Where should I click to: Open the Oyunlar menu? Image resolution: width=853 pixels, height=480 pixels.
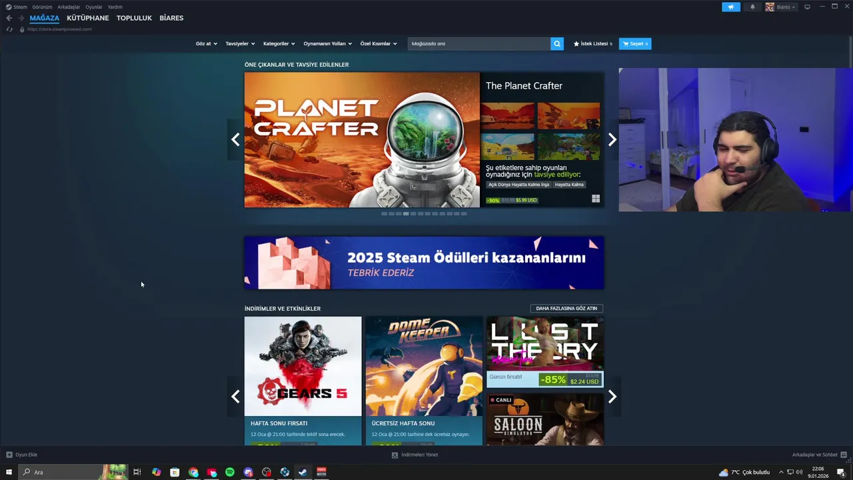(94, 7)
